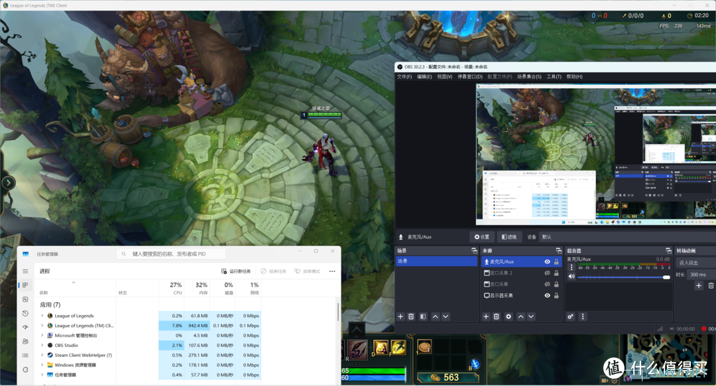Image resolution: width=716 pixels, height=386 pixels.
Task: Open OBS 场景集合(S) menu
Action: point(529,77)
